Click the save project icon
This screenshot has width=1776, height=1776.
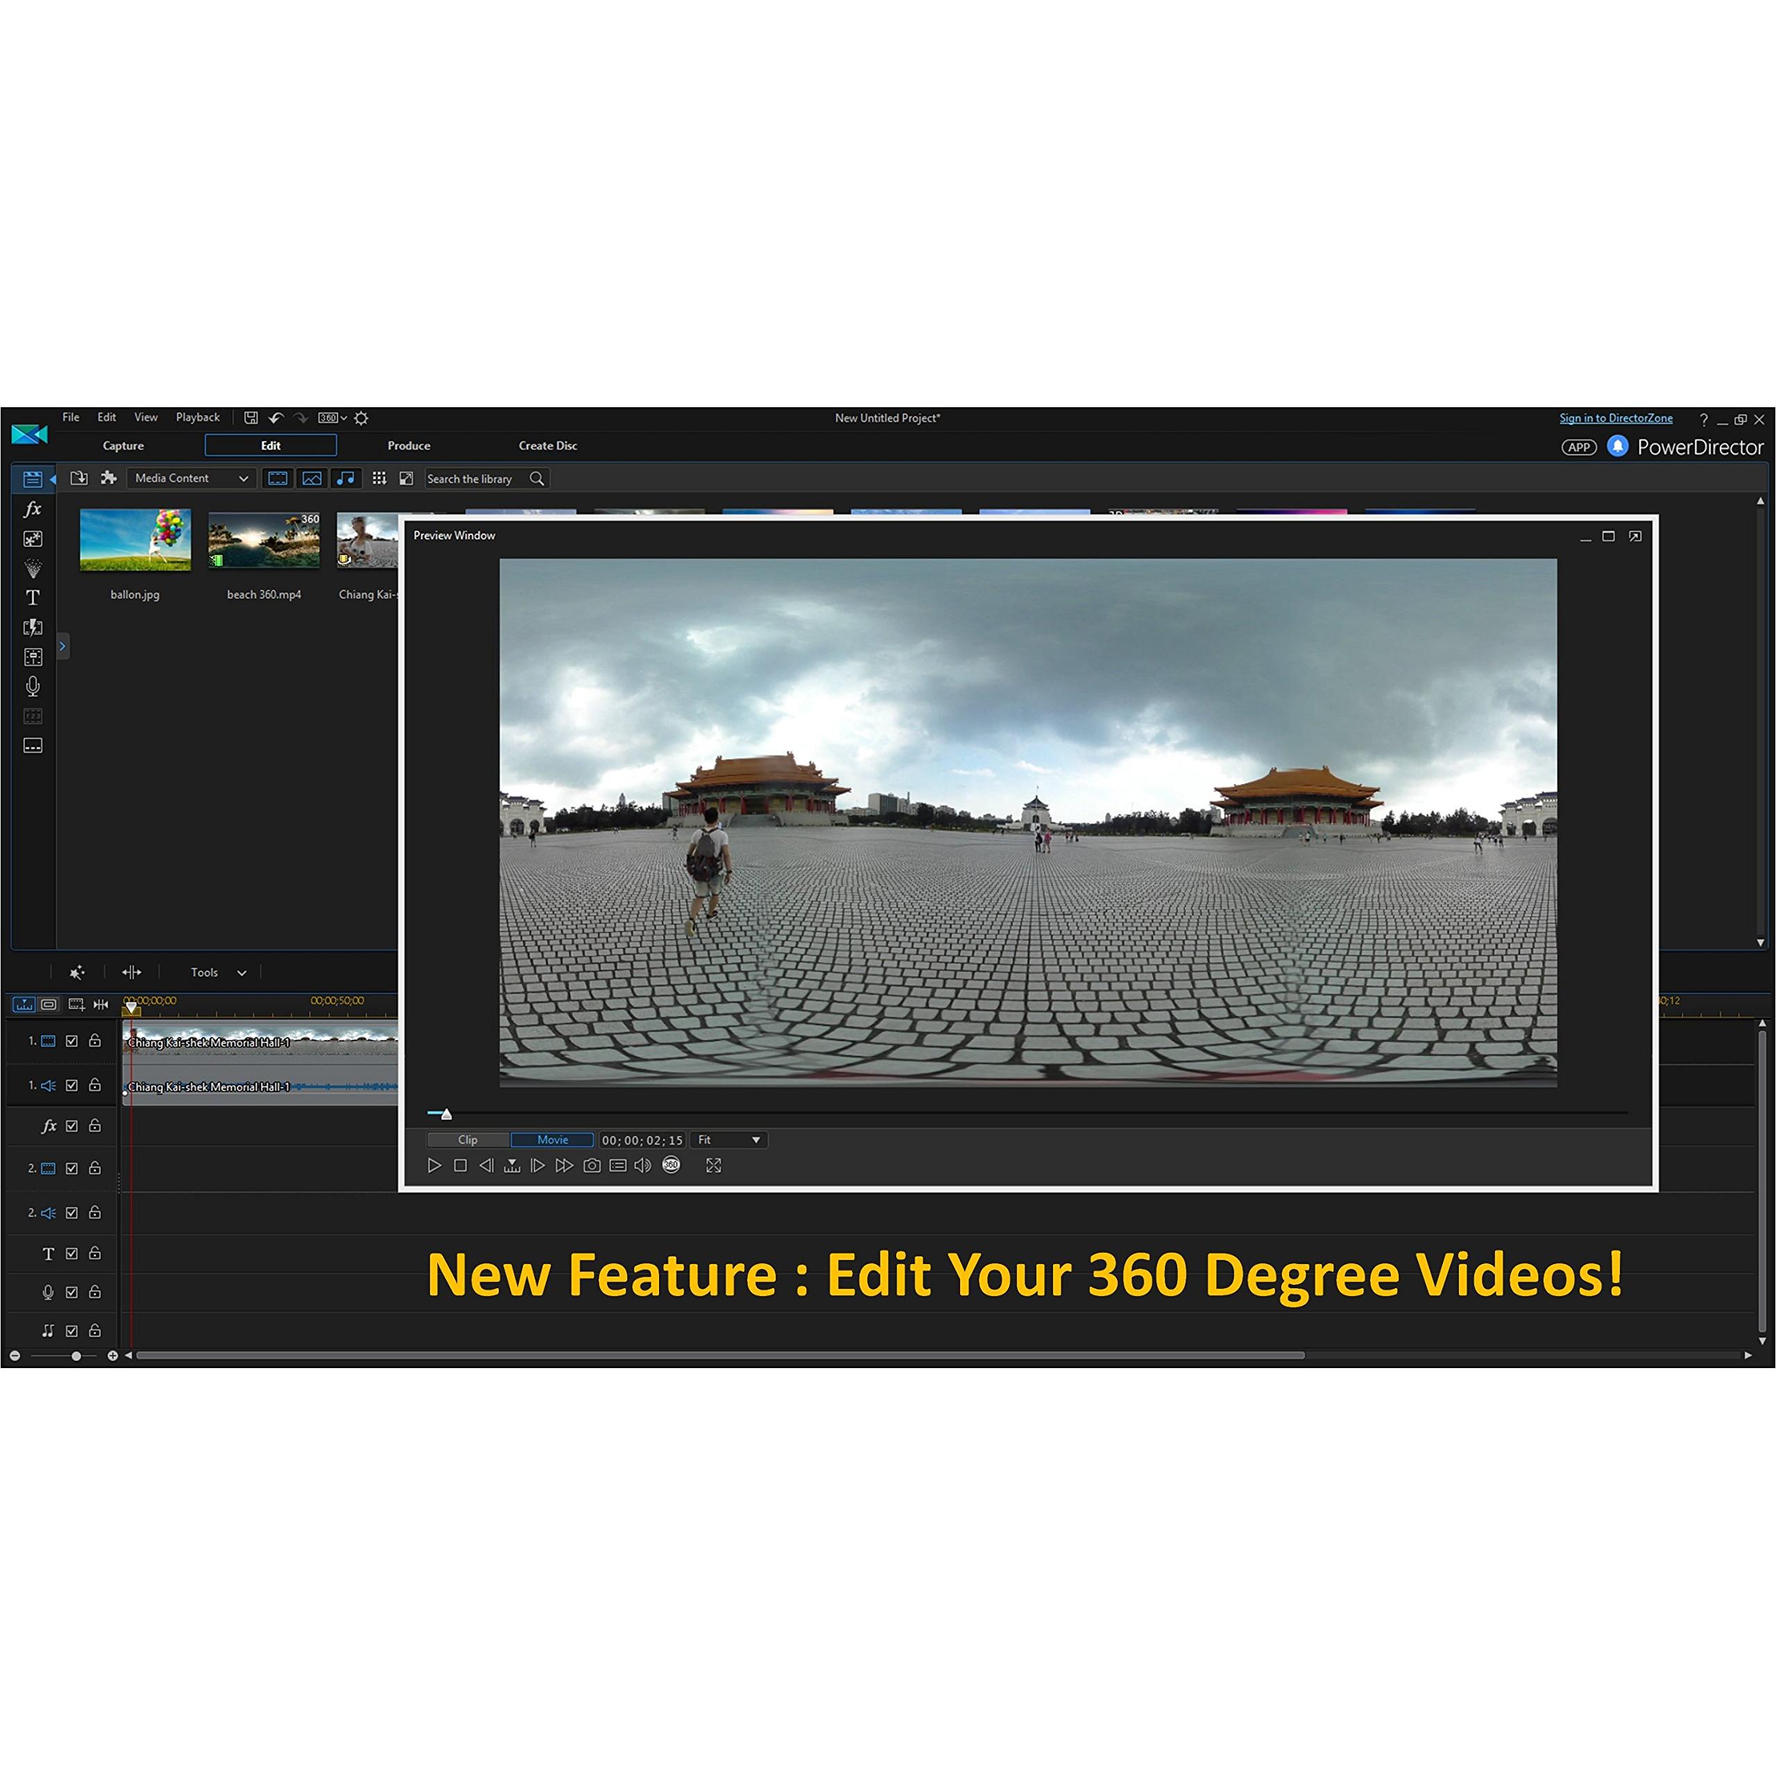[251, 418]
